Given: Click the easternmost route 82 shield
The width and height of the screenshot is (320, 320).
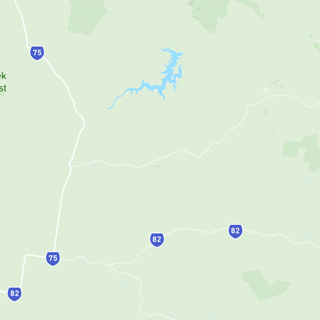Looking at the screenshot, I should click(236, 231).
